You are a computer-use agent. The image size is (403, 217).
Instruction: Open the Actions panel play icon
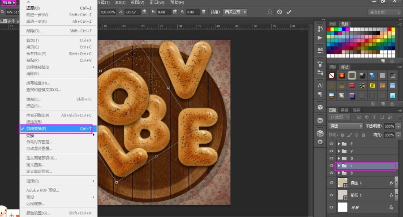(x=320, y=38)
